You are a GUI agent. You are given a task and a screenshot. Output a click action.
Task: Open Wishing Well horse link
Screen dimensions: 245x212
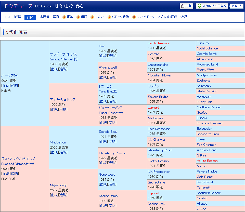coord(108,68)
